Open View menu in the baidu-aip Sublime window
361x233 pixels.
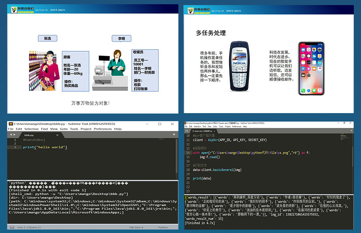[209, 127]
